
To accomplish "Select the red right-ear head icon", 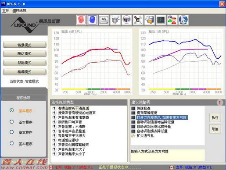I will [81, 20].
